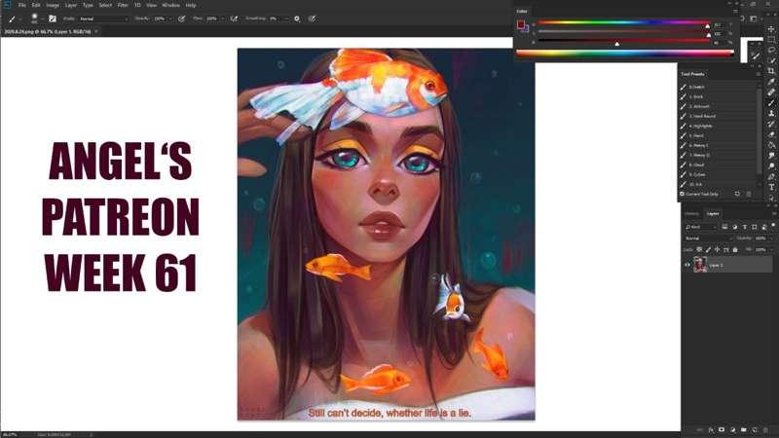Screen dimensions: 779x438
Task: Select the Eyedropper tool
Action: coord(771,82)
